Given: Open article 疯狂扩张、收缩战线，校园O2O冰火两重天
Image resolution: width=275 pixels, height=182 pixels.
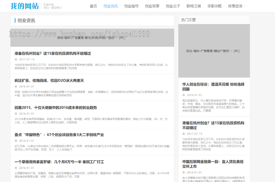Looking at the screenshot, I should click(49, 80).
